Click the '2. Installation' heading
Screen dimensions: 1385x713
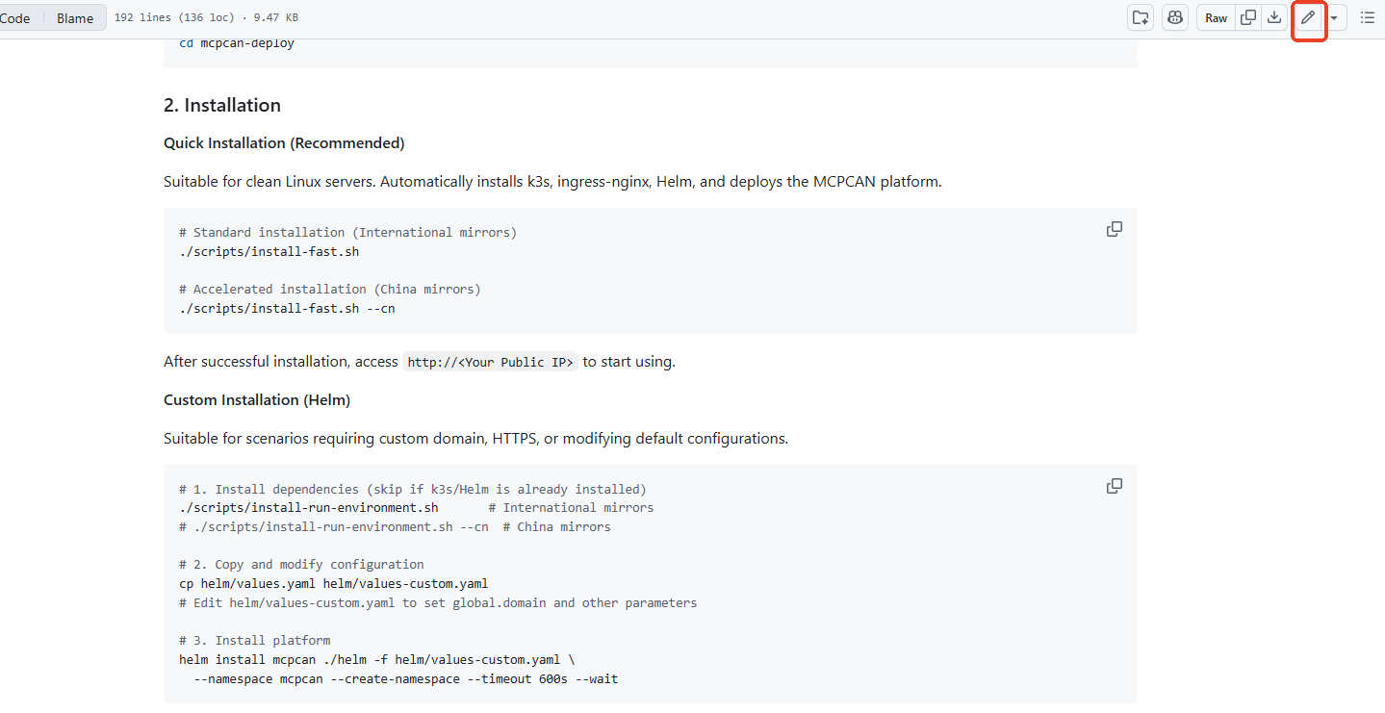pyautogui.click(x=222, y=105)
